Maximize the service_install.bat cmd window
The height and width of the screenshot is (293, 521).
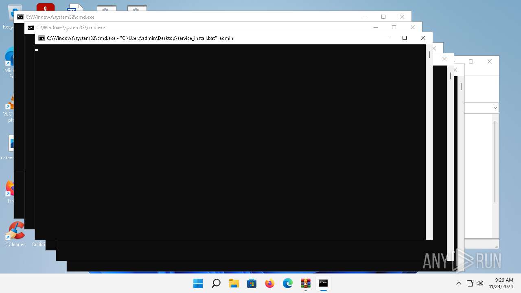click(405, 38)
